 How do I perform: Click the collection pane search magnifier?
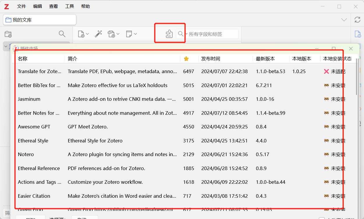coord(62,34)
